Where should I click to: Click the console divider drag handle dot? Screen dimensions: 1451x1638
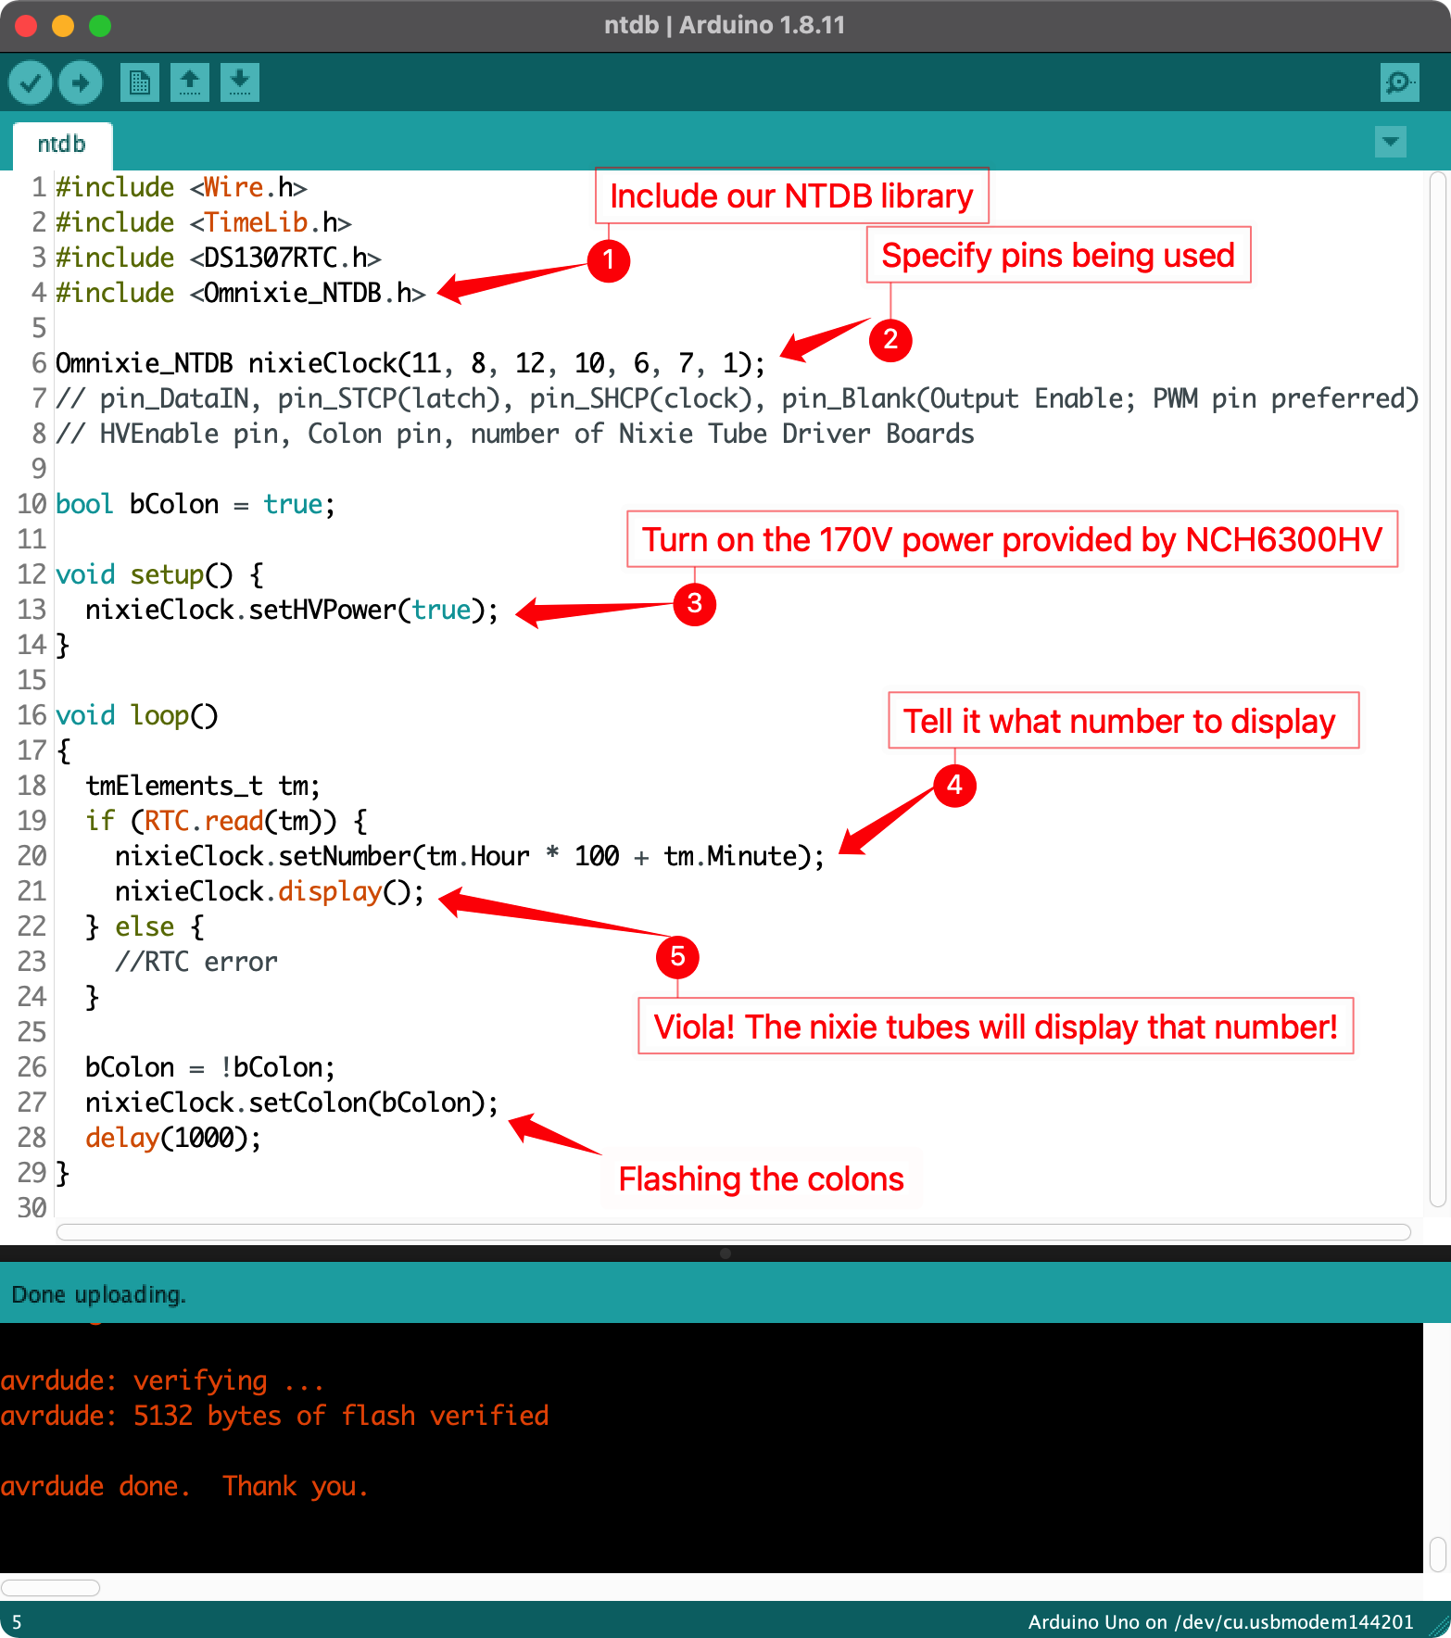click(725, 1254)
